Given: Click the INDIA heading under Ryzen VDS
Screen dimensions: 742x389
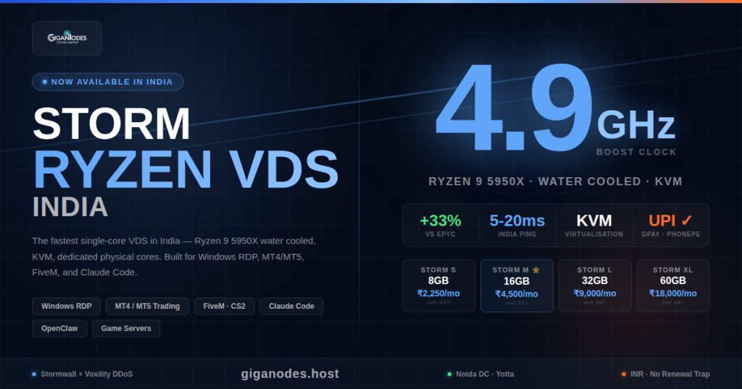Looking at the screenshot, I should pyautogui.click(x=70, y=207).
